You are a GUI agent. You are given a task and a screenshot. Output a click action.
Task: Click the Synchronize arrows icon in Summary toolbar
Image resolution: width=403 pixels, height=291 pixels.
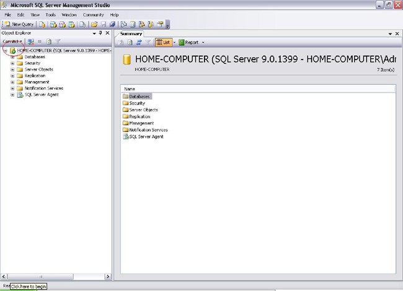(x=139, y=42)
